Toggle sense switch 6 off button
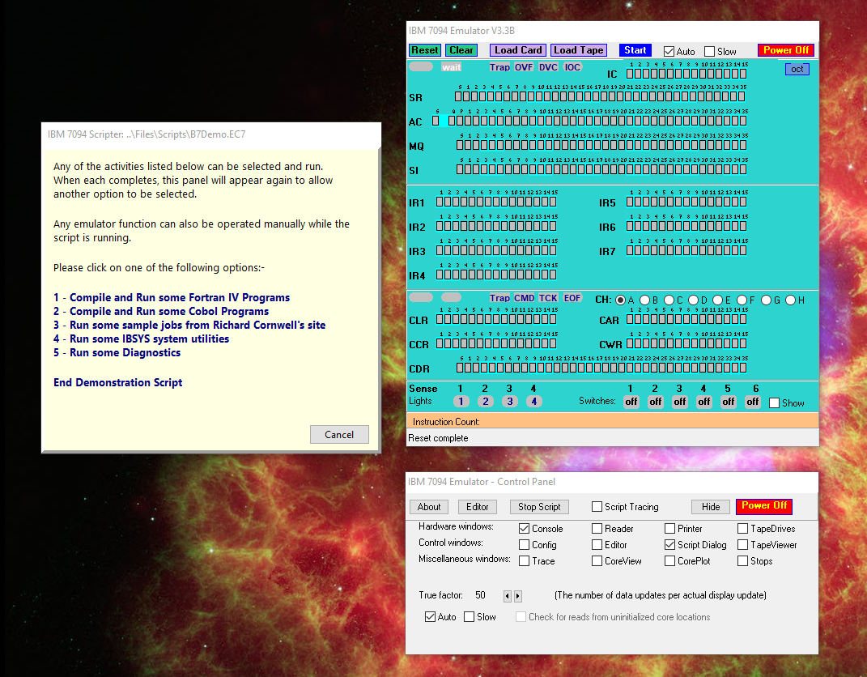This screenshot has width=867, height=677. pos(753,402)
